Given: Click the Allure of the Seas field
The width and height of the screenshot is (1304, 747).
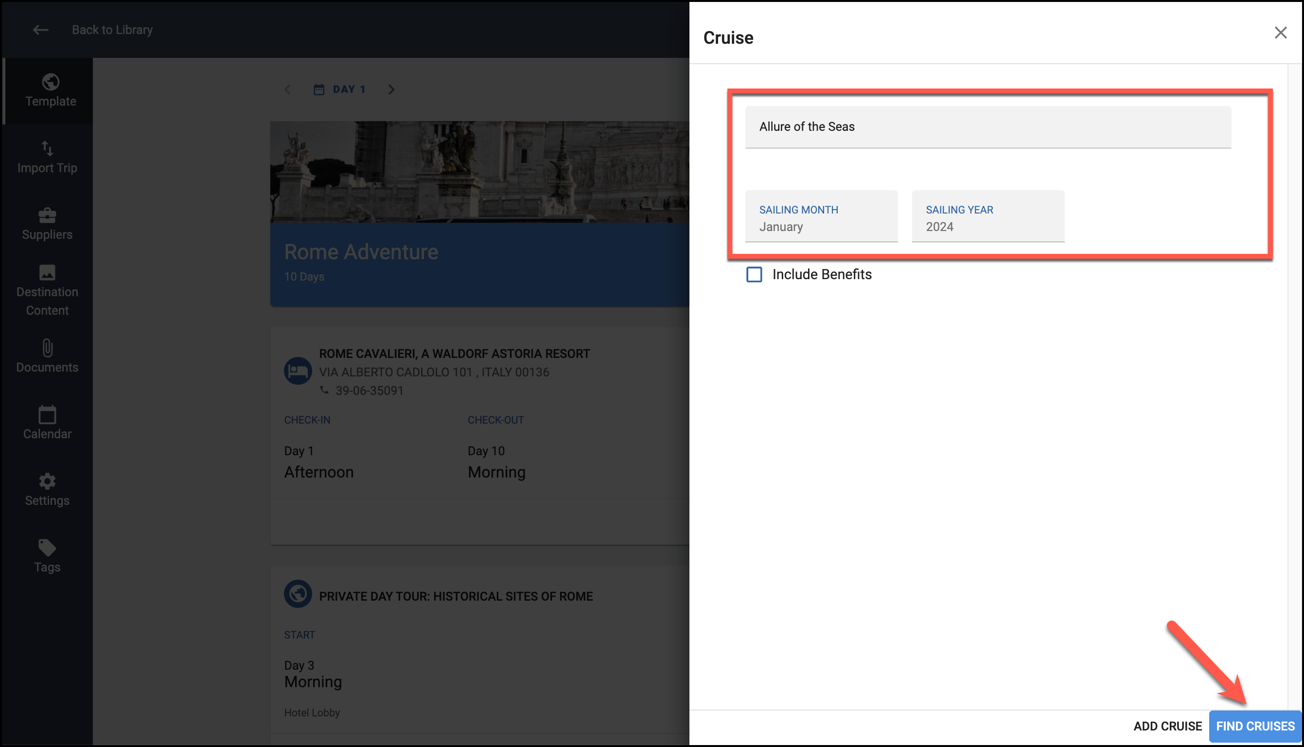Looking at the screenshot, I should [988, 127].
